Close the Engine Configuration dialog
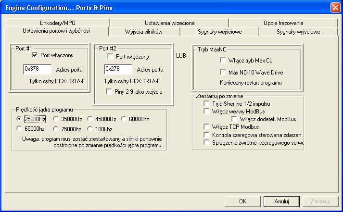 click(x=335, y=7)
